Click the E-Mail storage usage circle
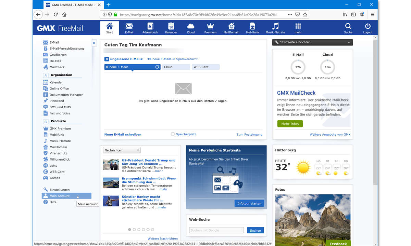411x246 pixels. (298, 67)
